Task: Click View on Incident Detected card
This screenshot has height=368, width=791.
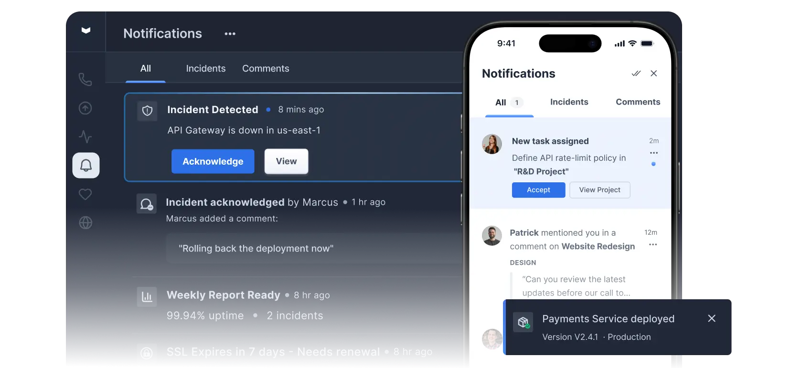Action: click(x=287, y=161)
